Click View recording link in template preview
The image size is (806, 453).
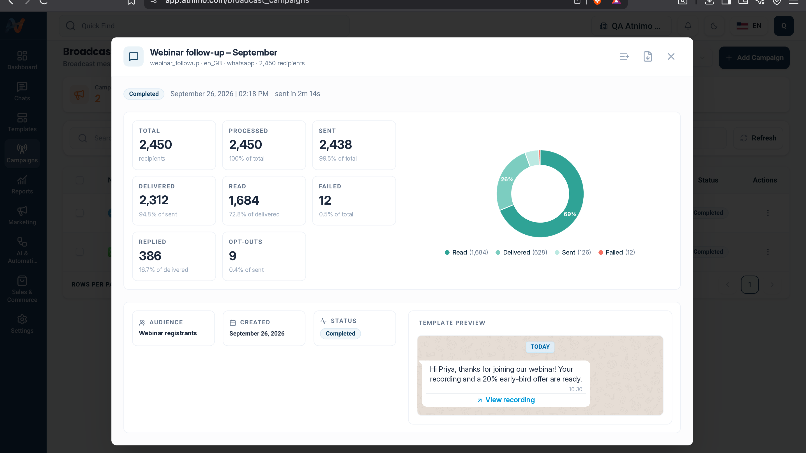506,400
